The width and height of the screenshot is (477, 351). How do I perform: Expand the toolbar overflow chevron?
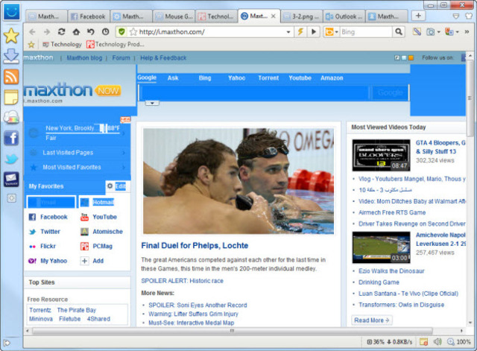(467, 31)
